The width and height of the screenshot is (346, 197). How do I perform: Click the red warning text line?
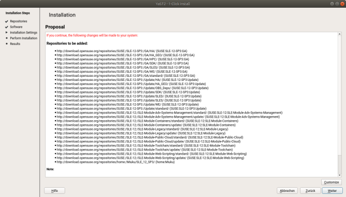click(x=92, y=35)
